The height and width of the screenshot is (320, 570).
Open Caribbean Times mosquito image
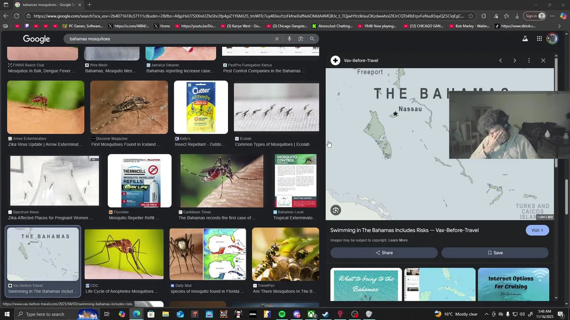[x=222, y=181]
